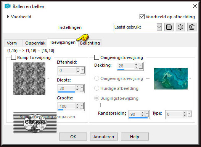Click the blue Grootte slider bar
This screenshot has width=201, height=147.
pyautogui.click(x=61, y=110)
